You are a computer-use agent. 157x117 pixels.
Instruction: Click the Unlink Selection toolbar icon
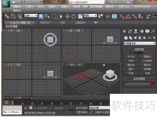(x=13, y=16)
